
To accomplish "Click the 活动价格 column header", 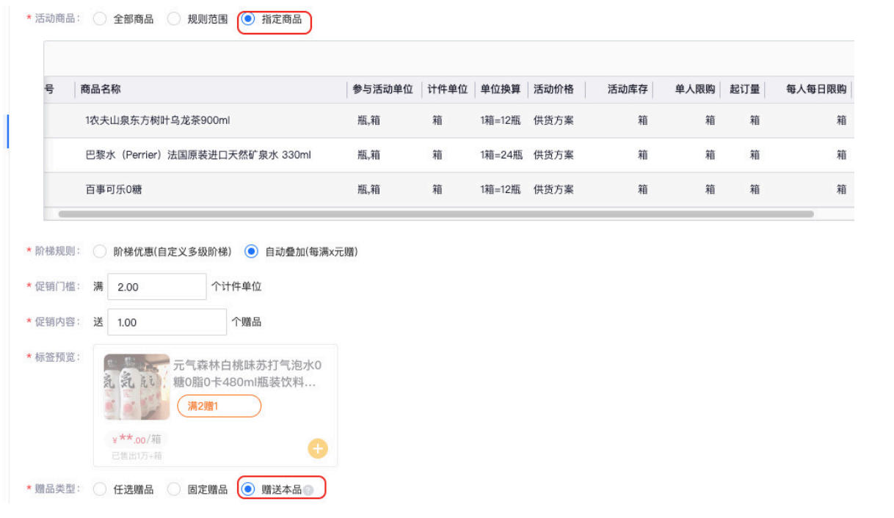I will 553,90.
